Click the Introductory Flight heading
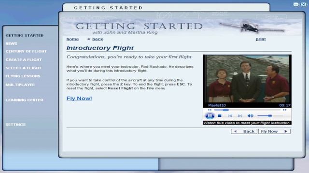Screen dimensions: 309x173 [x=100, y=48]
